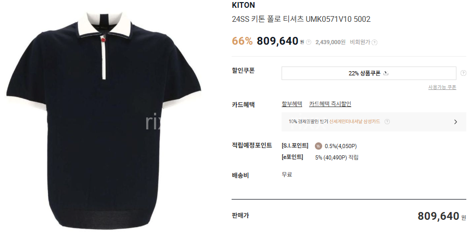Open the help icon right of the coupon button
This screenshot has width=471, height=238.
[x=464, y=73]
